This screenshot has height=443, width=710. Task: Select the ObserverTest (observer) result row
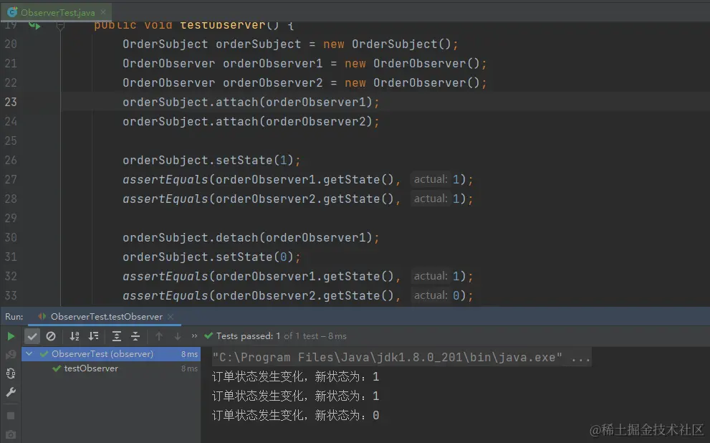(111, 354)
